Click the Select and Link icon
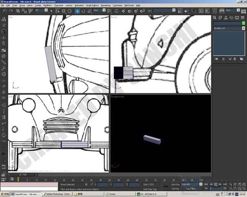Screen dimensions: 247x197 pos(18,11)
